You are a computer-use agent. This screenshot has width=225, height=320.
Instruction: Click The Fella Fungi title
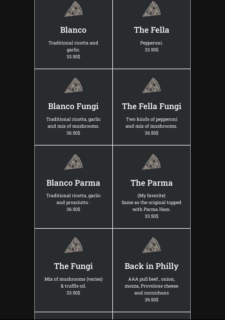(151, 106)
